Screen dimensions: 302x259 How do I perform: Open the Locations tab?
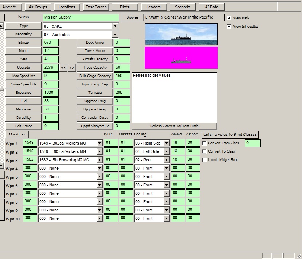pyautogui.click(x=67, y=7)
